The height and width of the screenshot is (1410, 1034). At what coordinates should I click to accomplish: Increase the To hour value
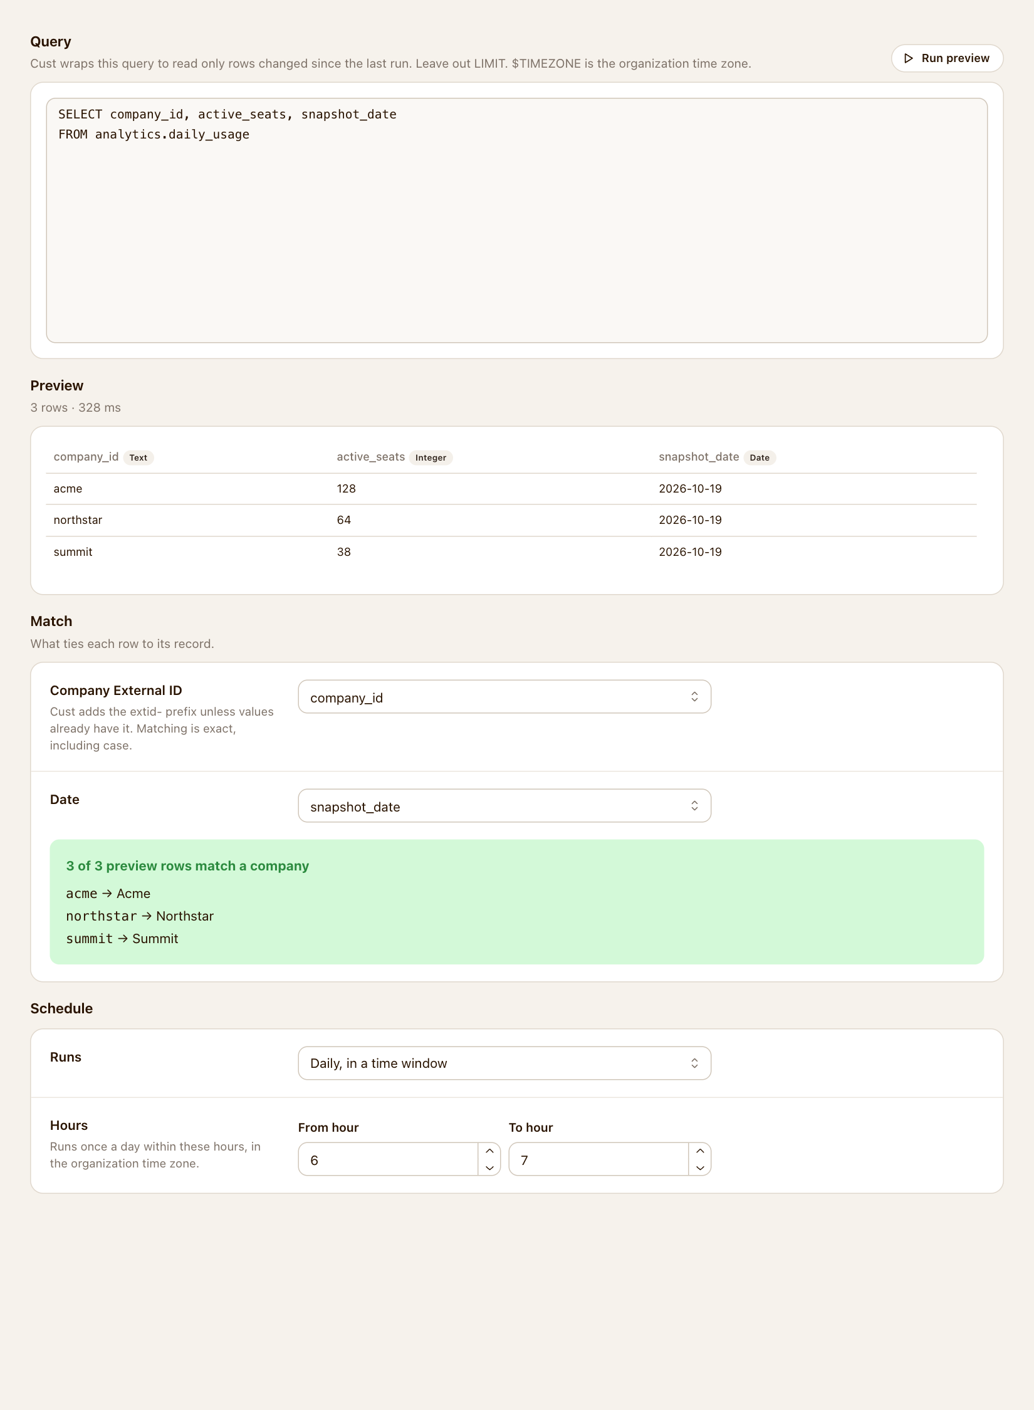click(x=700, y=1151)
